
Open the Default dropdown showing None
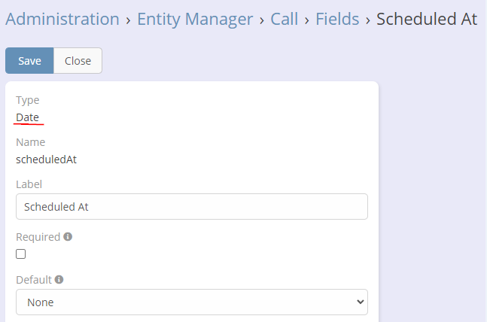pyautogui.click(x=191, y=302)
